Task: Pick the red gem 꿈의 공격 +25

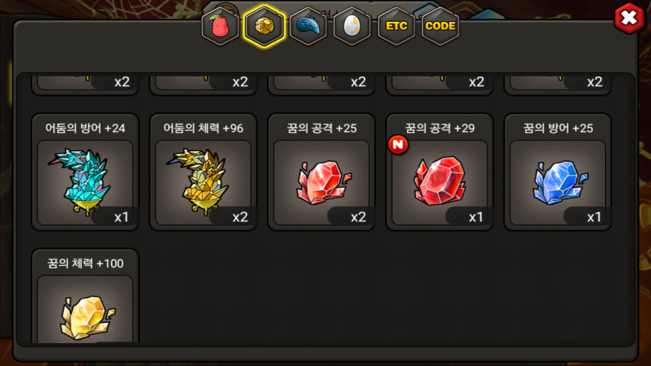Action: [321, 172]
